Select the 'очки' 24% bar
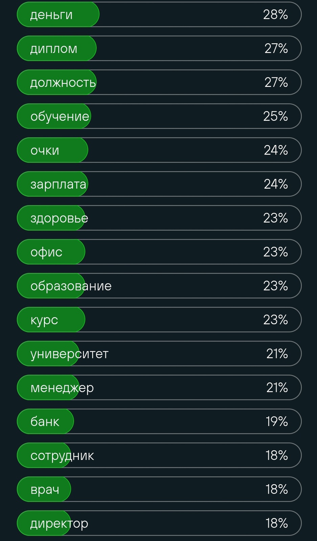This screenshot has height=541, width=317. tap(159, 150)
